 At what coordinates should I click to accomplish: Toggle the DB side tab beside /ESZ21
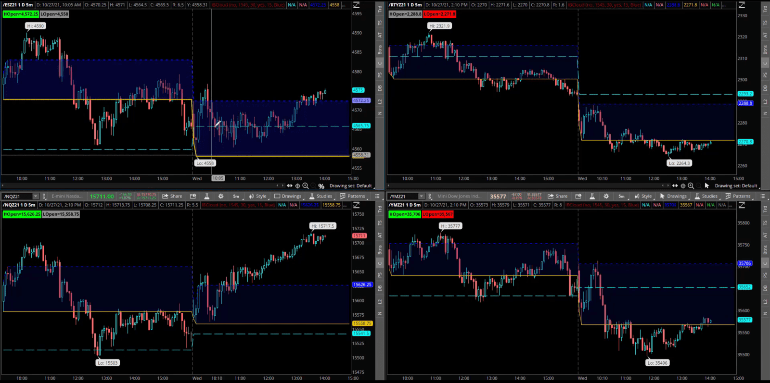380,88
